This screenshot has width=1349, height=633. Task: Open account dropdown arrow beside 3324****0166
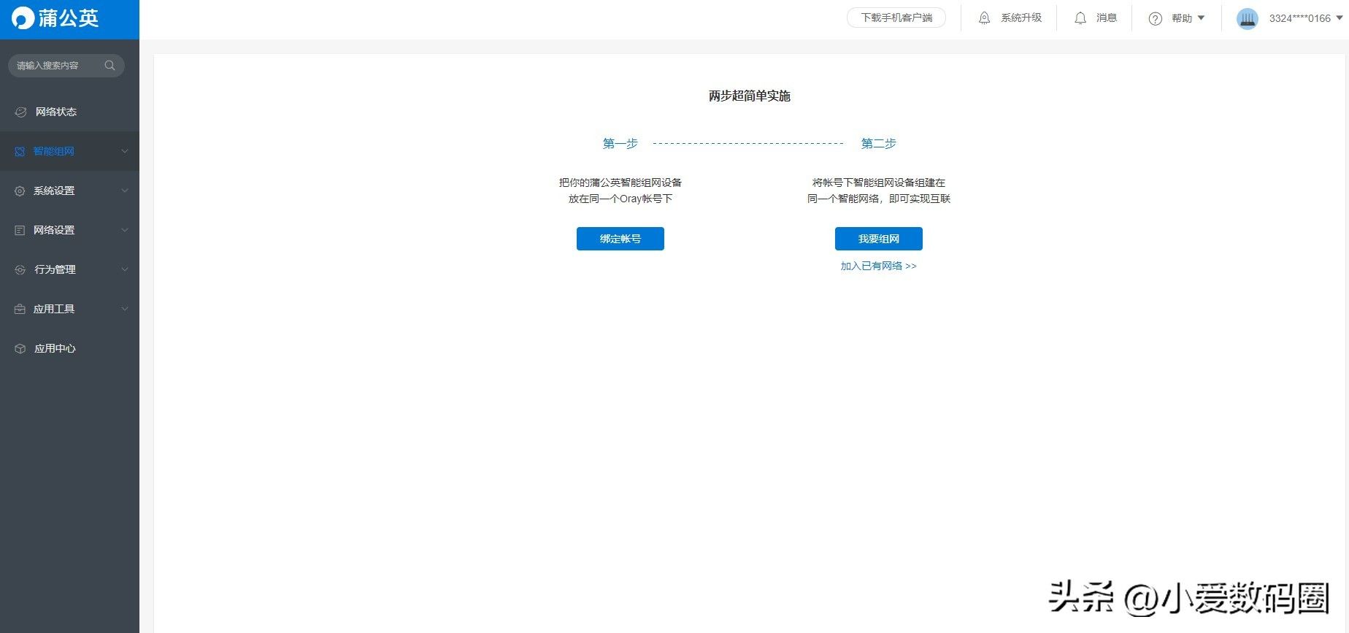1340,18
